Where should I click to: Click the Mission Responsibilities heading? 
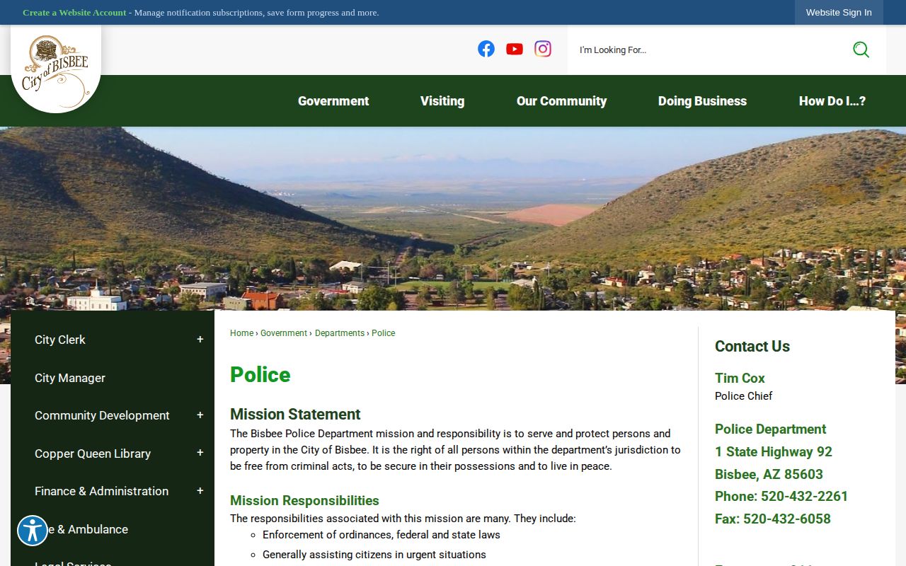[304, 501]
